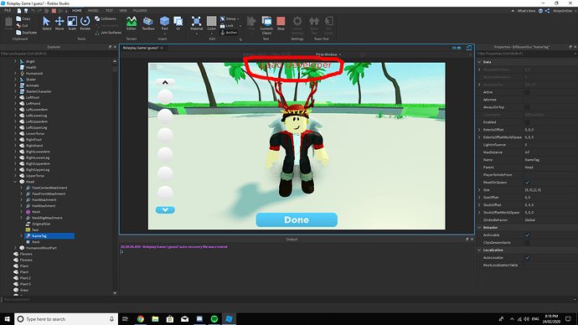Toggle the ClipsDescendants checkbox
The height and width of the screenshot is (325, 578).
click(527, 242)
